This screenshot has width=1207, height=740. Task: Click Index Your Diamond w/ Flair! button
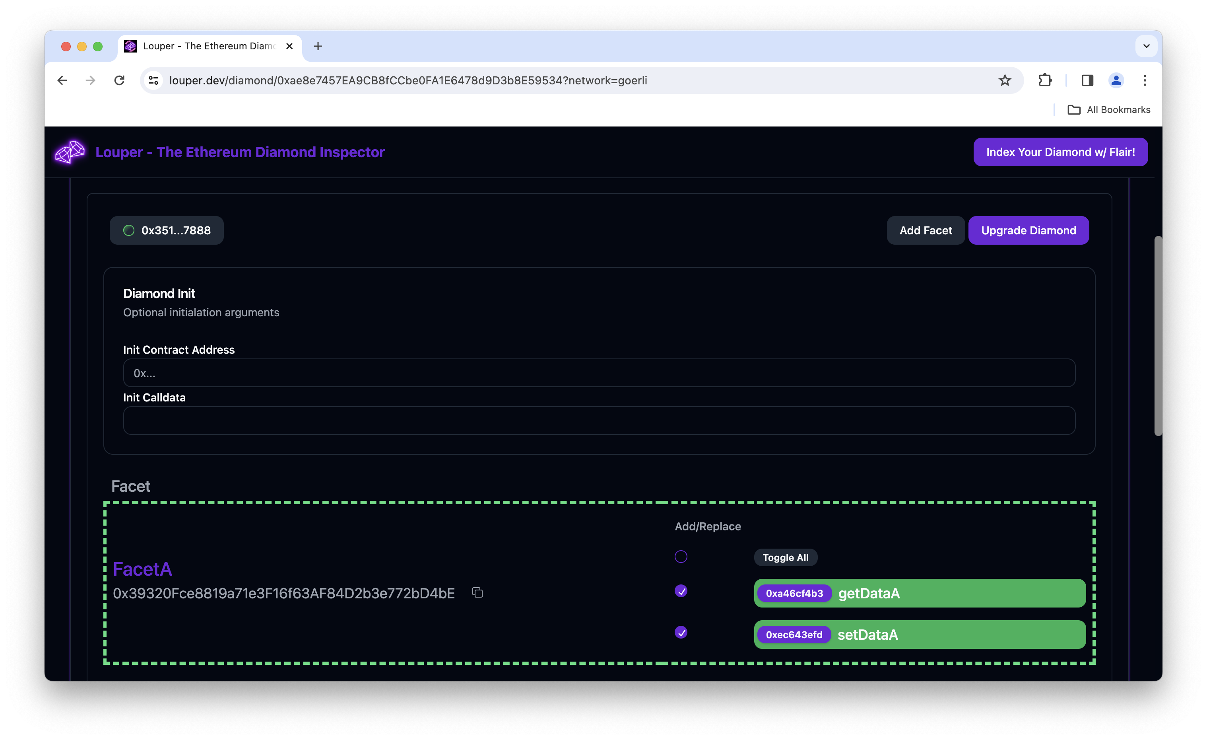pos(1060,152)
